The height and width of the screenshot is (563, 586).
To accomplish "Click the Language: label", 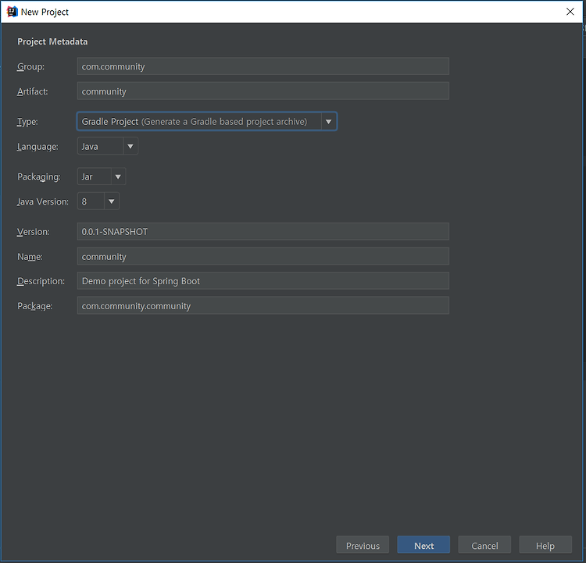I will 38,147.
